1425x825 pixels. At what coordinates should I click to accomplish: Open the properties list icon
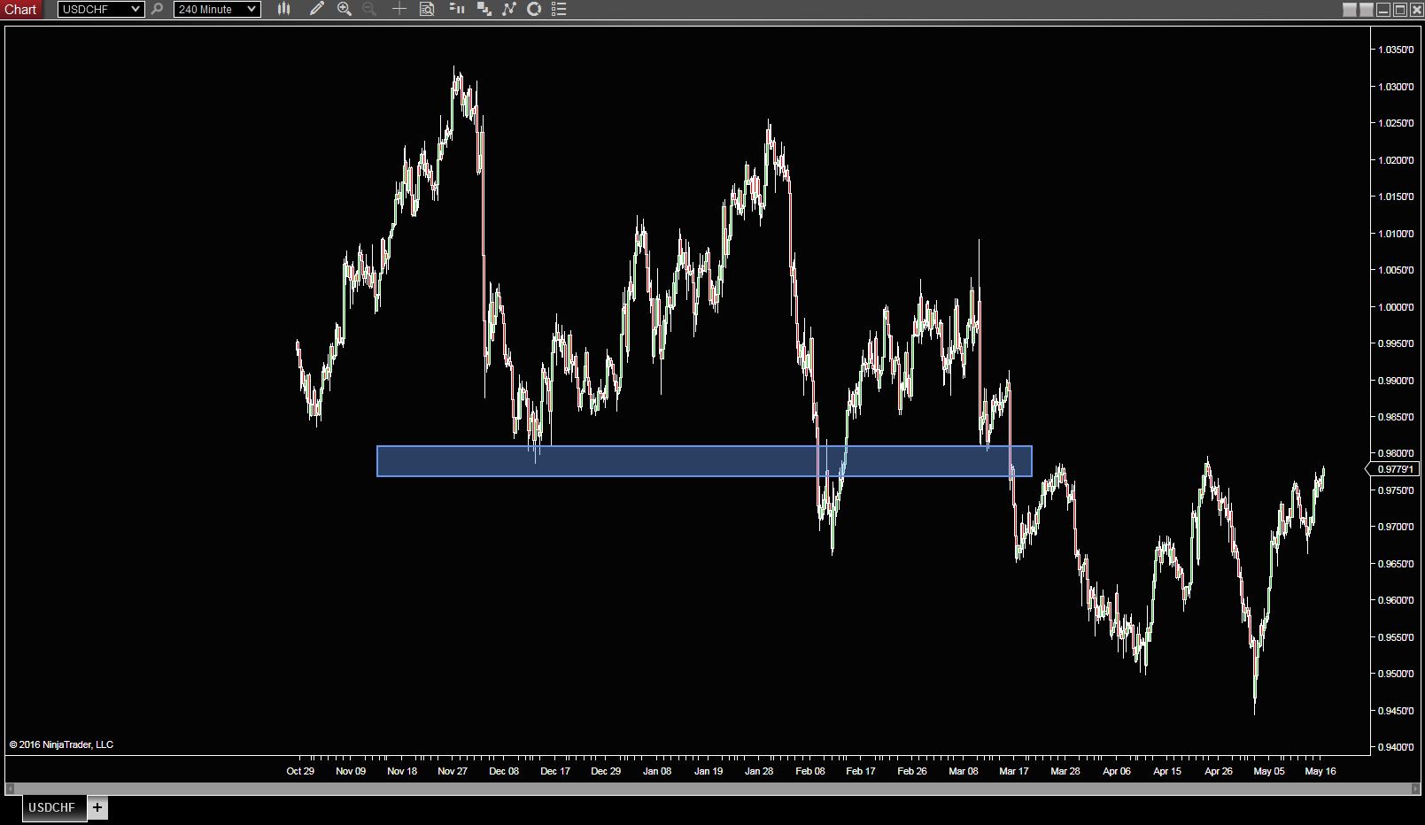click(x=559, y=9)
